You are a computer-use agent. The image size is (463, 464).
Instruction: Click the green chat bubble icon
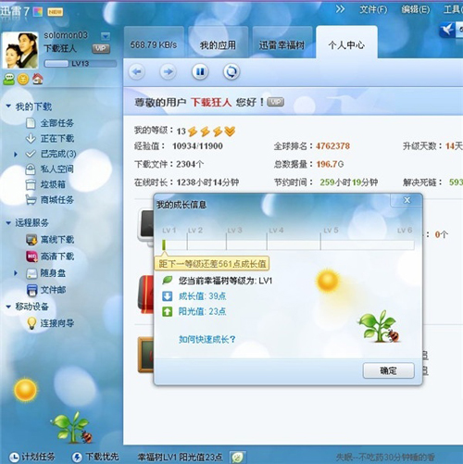[x=8, y=80]
